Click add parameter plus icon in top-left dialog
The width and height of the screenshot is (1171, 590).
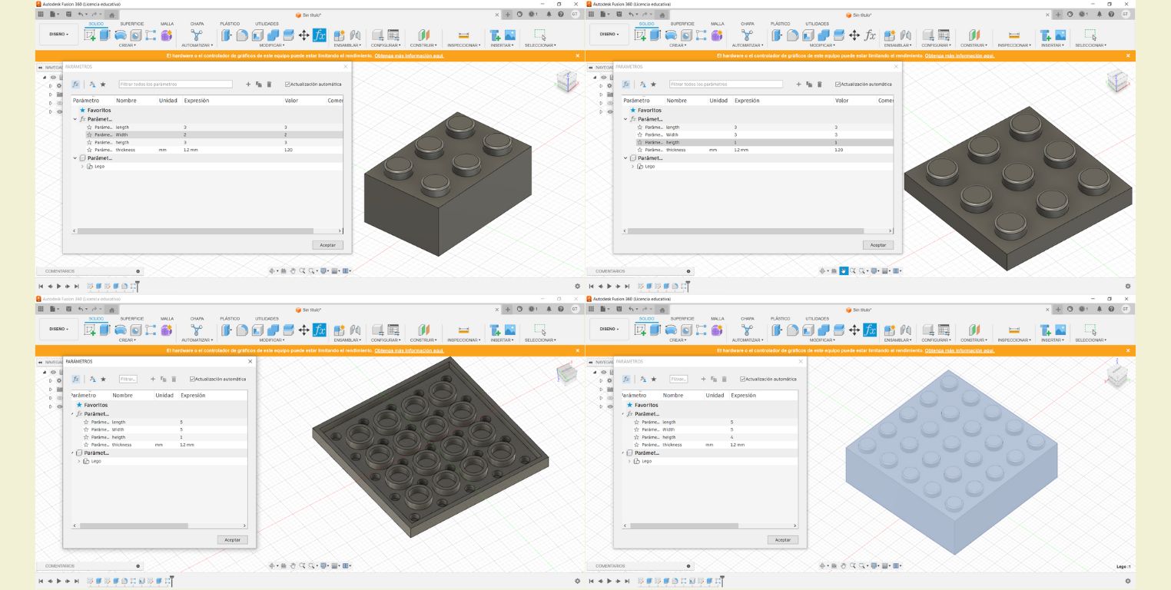click(248, 85)
